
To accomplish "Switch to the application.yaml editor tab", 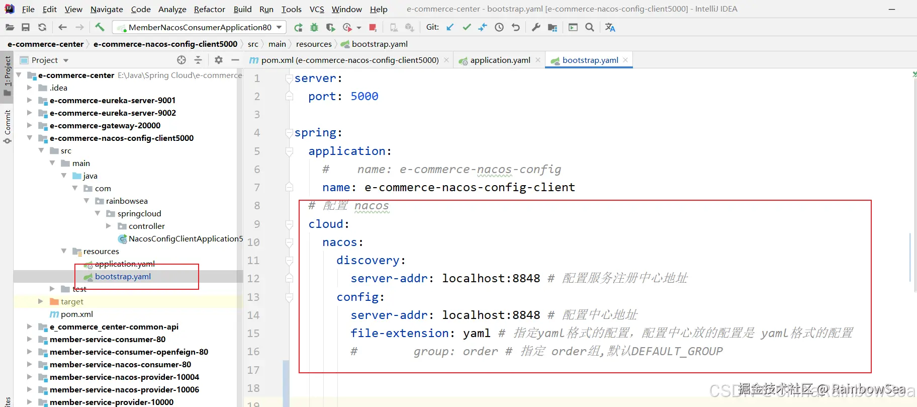I will (x=500, y=60).
